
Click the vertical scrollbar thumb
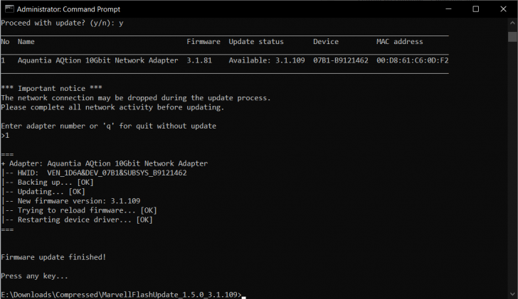512,37
